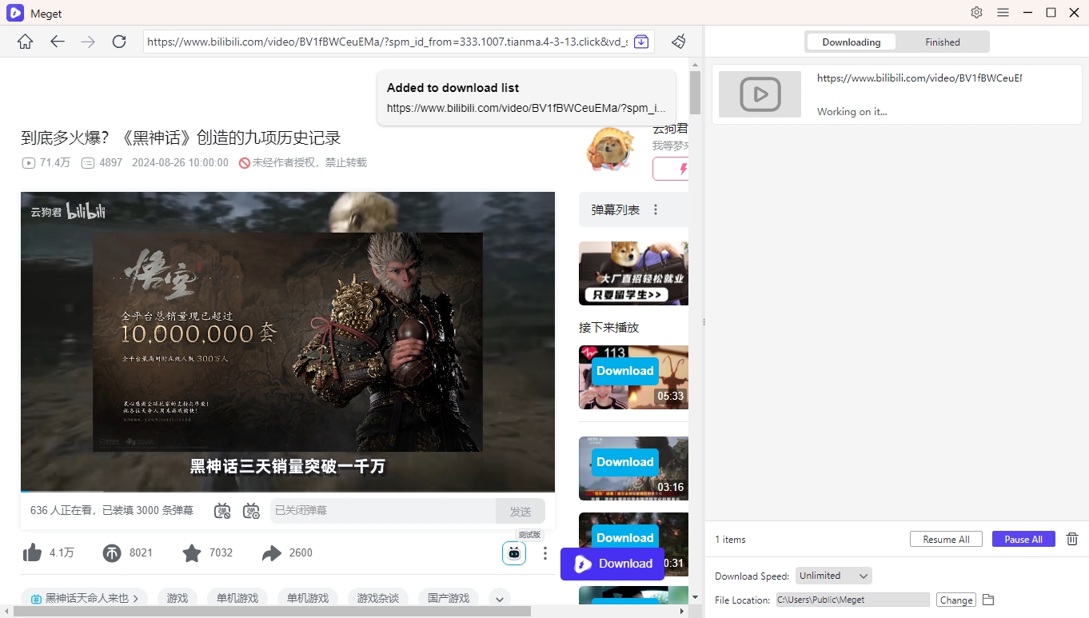Open Meget settings gear
This screenshot has width=1089, height=618.
click(x=976, y=13)
